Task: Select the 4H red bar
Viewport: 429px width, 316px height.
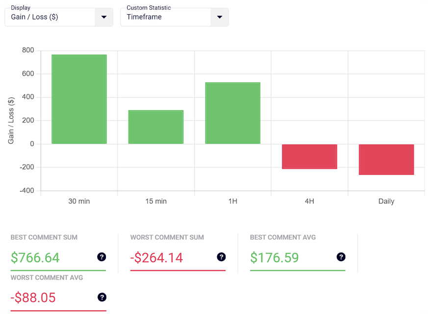Action: (x=309, y=157)
